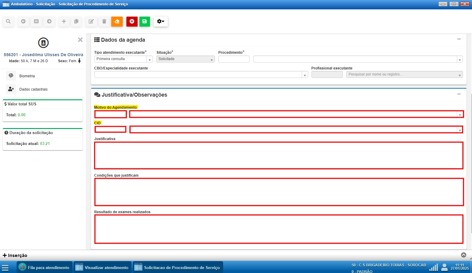
Task: Click the pencil edit icon
Action: point(91,21)
